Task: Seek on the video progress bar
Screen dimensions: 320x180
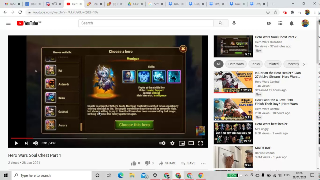Action: (108, 138)
